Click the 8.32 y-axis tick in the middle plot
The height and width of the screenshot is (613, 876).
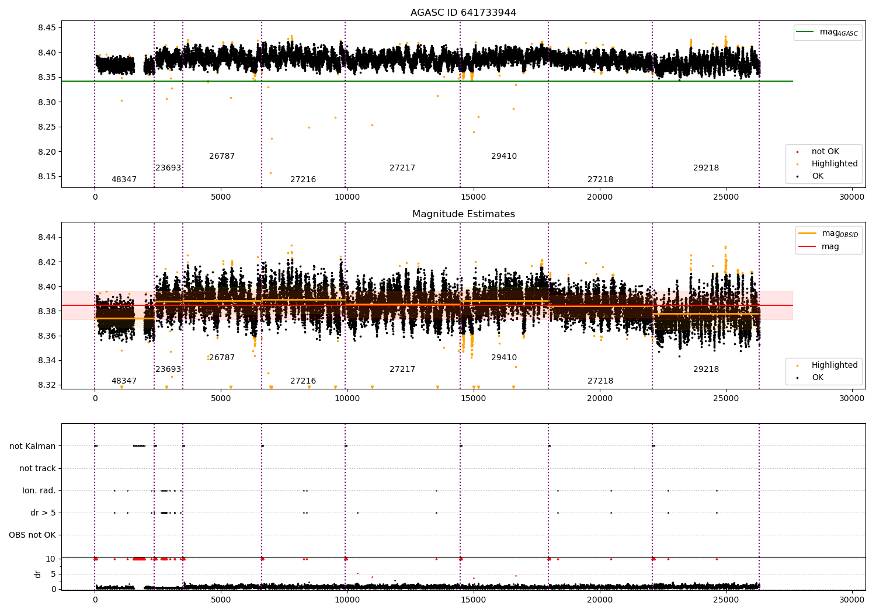46,385
